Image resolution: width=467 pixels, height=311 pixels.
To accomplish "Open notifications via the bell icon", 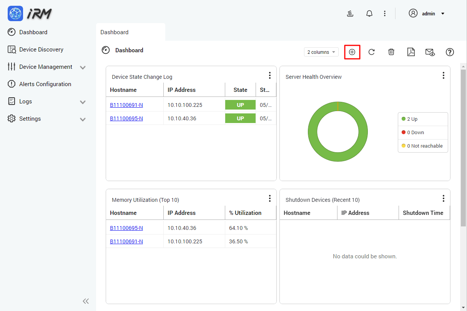I will (x=369, y=13).
